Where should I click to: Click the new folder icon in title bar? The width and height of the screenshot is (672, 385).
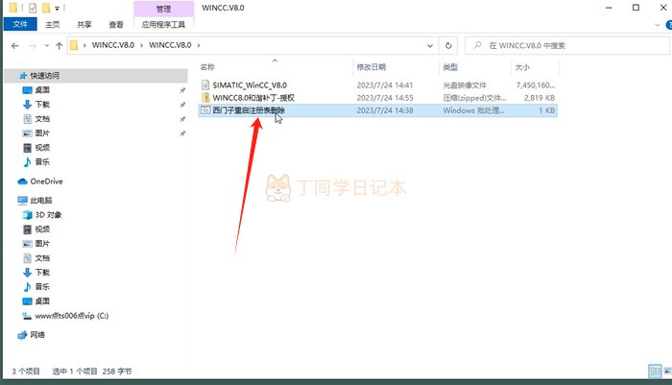(46, 8)
